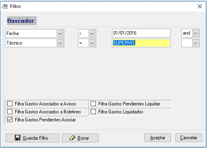Click the date field 01/01/2016
207x148 pixels.
point(141,33)
